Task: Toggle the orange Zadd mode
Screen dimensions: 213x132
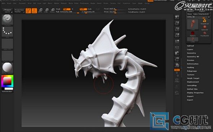Action: tap(83, 9)
